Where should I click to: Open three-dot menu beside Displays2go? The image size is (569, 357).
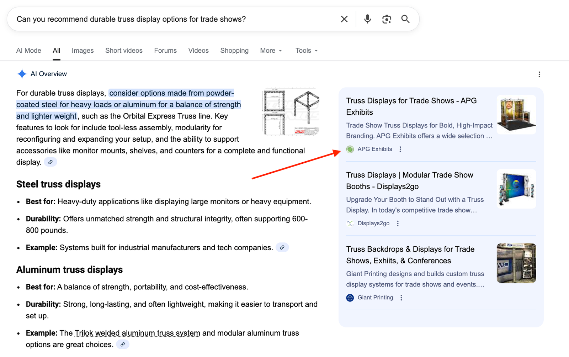click(x=398, y=224)
